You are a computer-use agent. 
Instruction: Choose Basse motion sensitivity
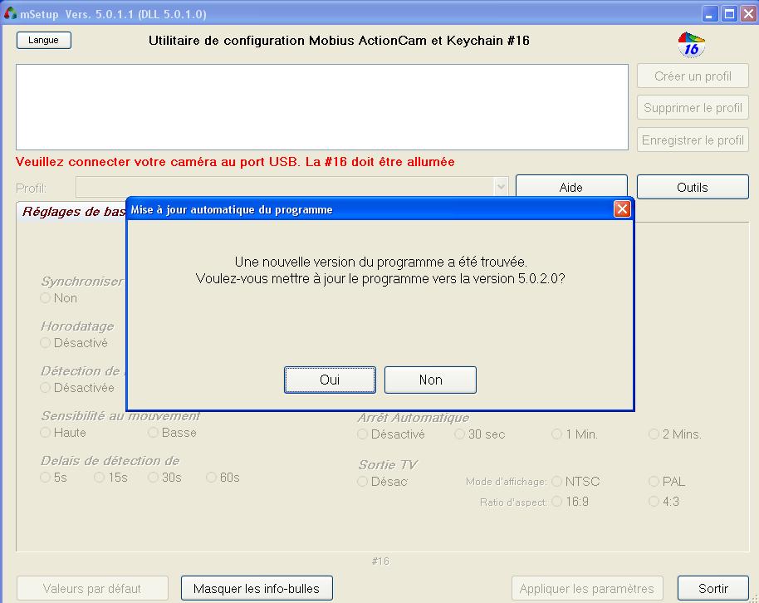(154, 433)
